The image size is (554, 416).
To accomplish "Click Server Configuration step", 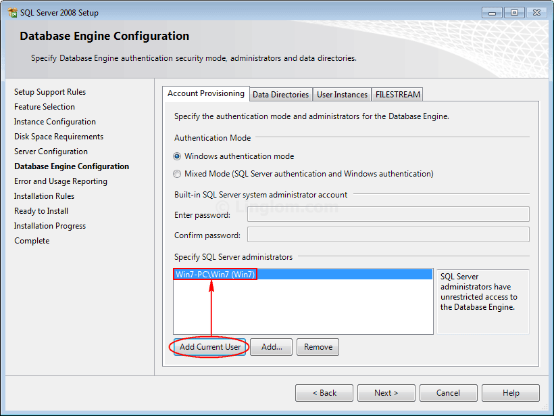I will (51, 152).
